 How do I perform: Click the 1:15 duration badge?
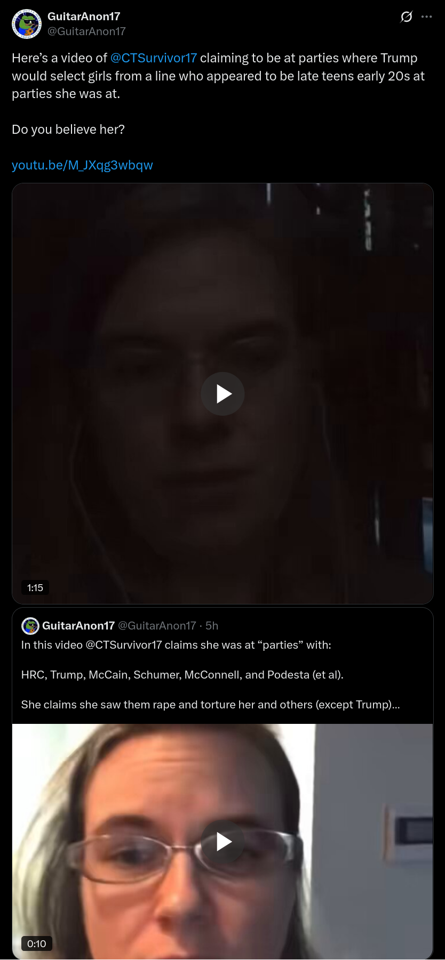coord(35,587)
